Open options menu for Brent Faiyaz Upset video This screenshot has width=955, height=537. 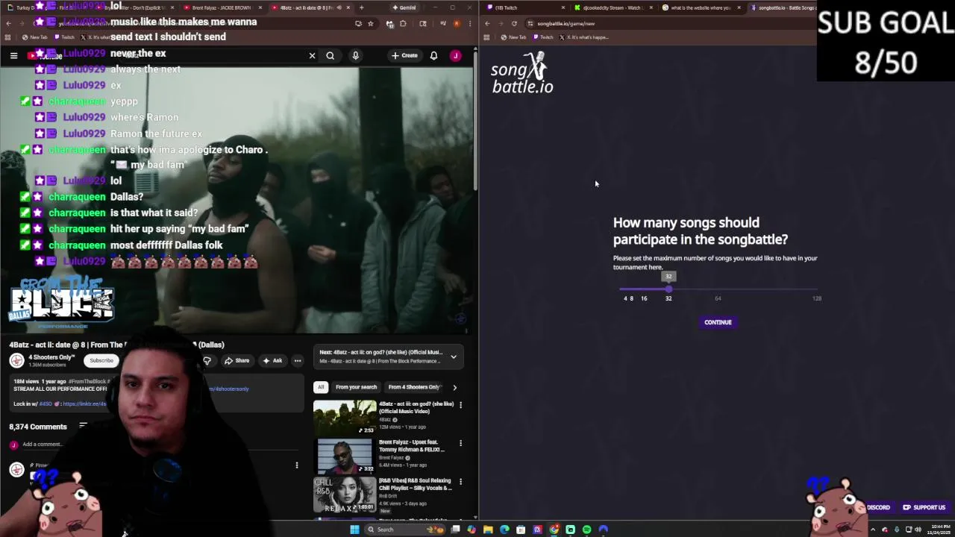point(460,443)
